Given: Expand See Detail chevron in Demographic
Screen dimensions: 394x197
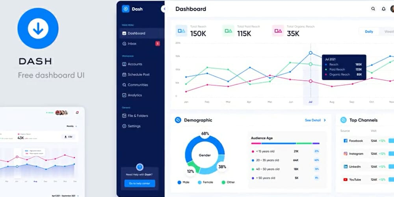Looking at the screenshot, I should [x=325, y=120].
